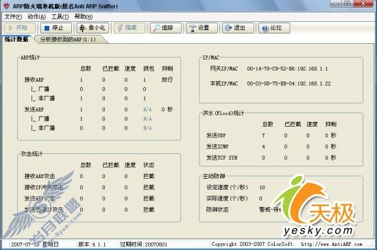Switch to the 分析接收到的ARP (1:1) tab
This screenshot has height=250, width=377.
[x=68, y=40]
